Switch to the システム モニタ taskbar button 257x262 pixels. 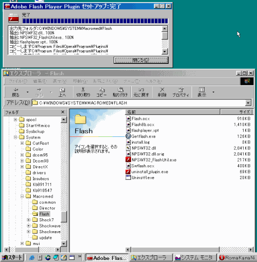tap(195, 257)
